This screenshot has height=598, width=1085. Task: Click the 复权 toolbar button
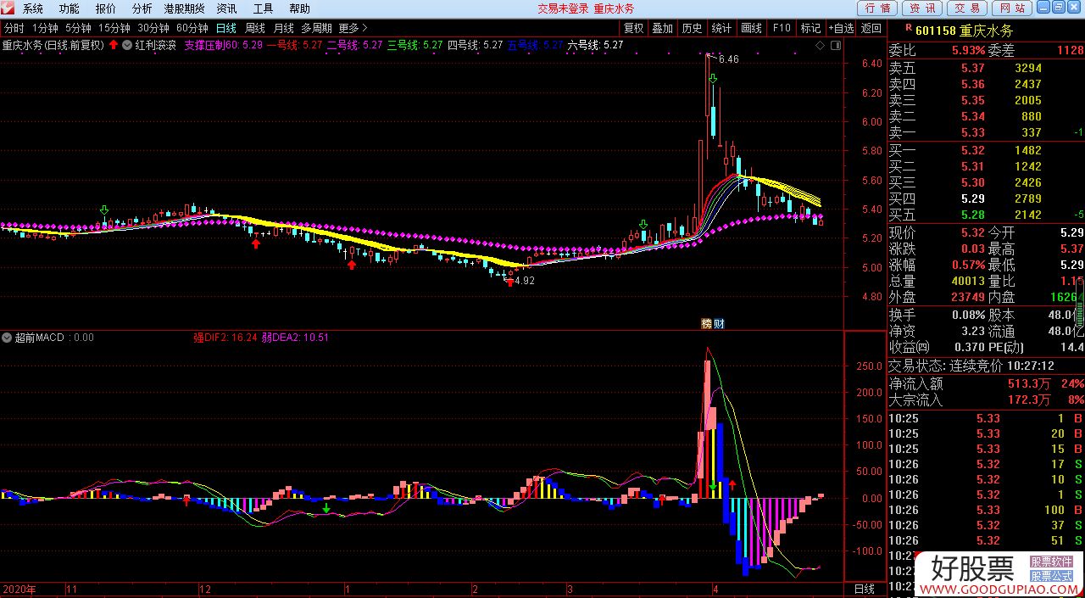(633, 28)
